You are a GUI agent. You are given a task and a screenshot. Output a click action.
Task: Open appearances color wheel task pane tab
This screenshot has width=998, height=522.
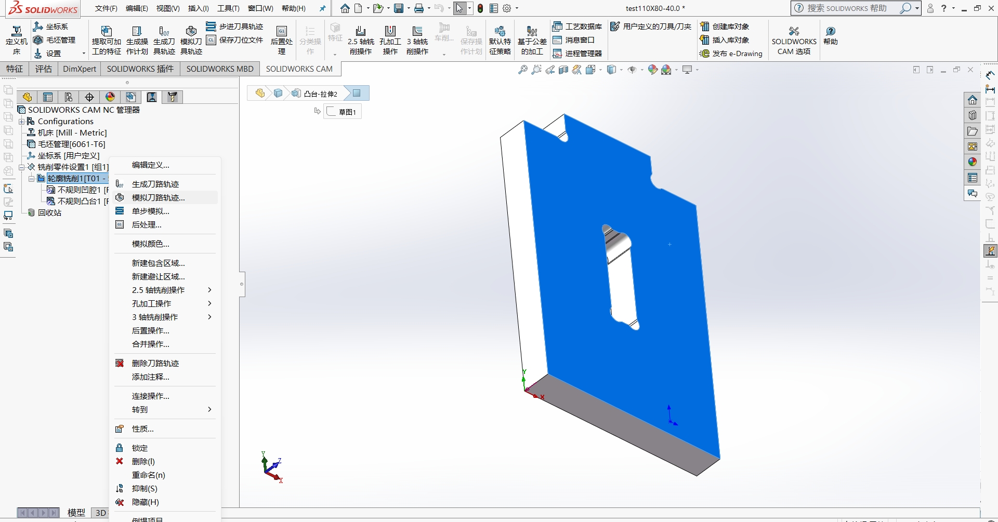pyautogui.click(x=973, y=162)
